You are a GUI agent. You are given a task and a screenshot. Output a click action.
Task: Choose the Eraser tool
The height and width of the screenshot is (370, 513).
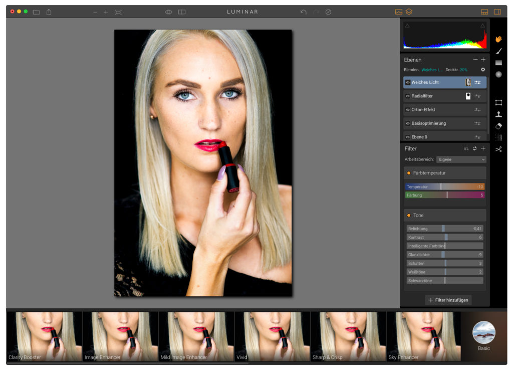pos(498,126)
